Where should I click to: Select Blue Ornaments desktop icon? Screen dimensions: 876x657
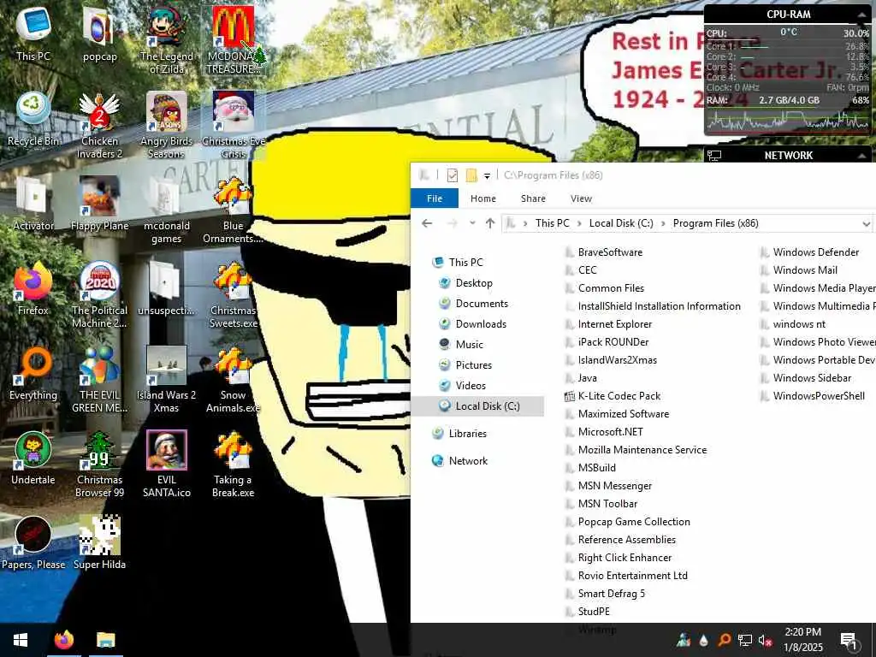click(233, 210)
